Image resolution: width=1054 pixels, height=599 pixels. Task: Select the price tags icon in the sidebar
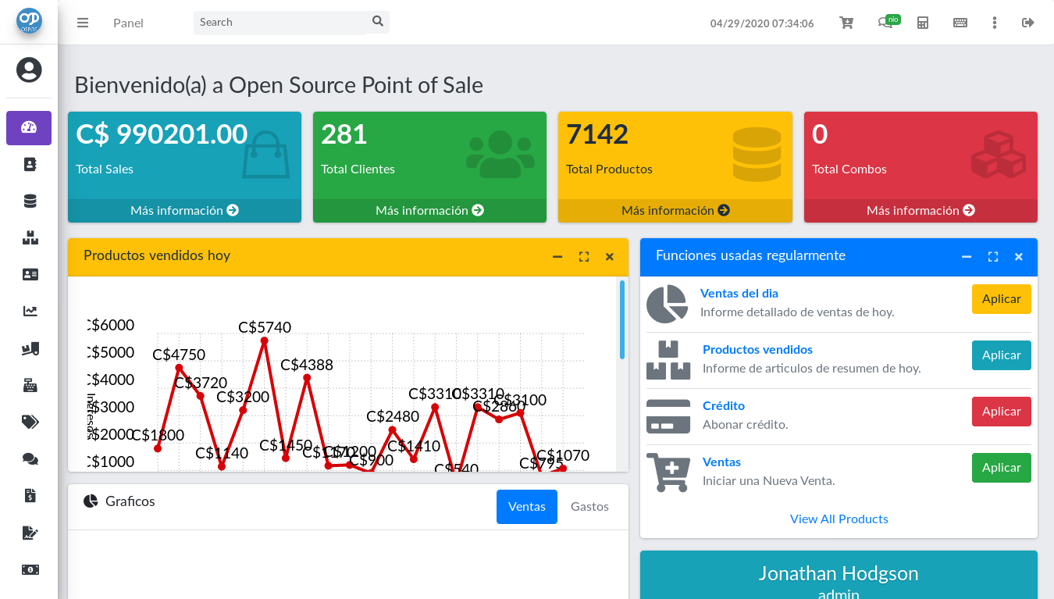tap(29, 421)
